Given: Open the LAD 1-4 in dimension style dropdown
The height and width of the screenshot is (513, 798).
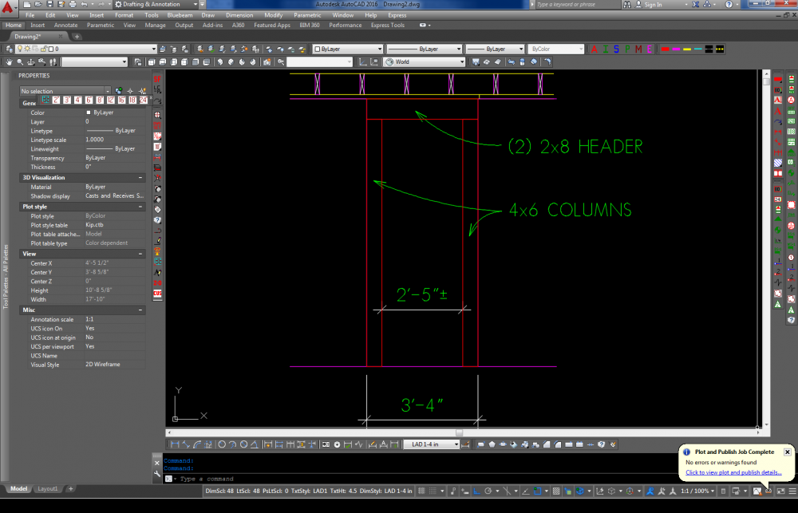Looking at the screenshot, I should [x=432, y=444].
